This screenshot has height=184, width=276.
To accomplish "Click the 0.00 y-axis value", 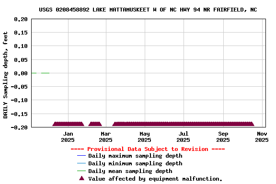I will (21, 73).
